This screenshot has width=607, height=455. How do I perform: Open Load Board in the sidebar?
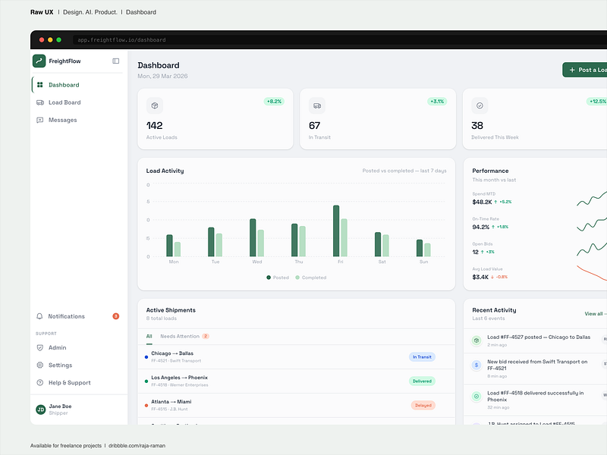pyautogui.click(x=77, y=102)
